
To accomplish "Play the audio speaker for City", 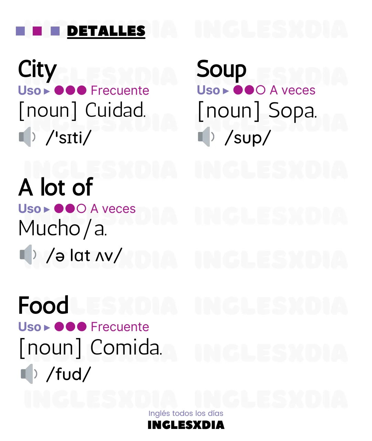I will click(27, 137).
